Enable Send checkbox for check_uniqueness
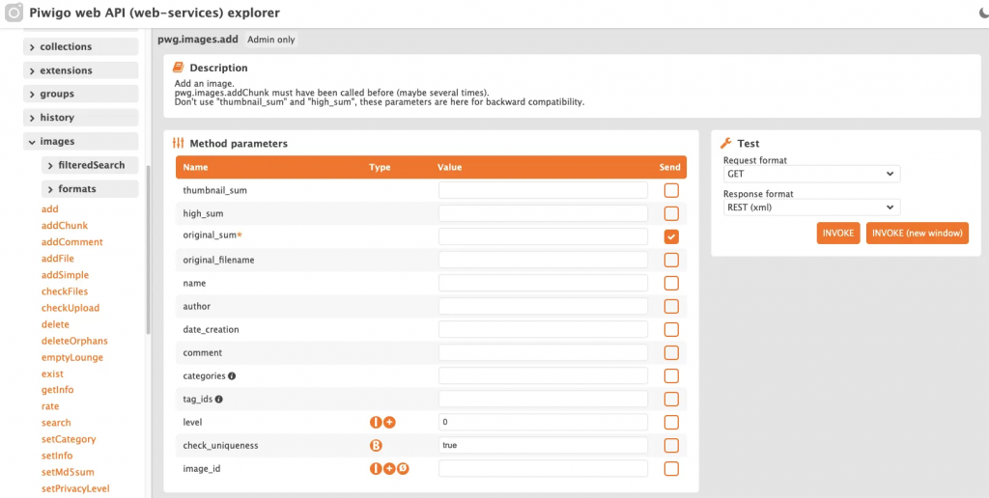Viewport: 989px width, 498px height. tap(671, 446)
